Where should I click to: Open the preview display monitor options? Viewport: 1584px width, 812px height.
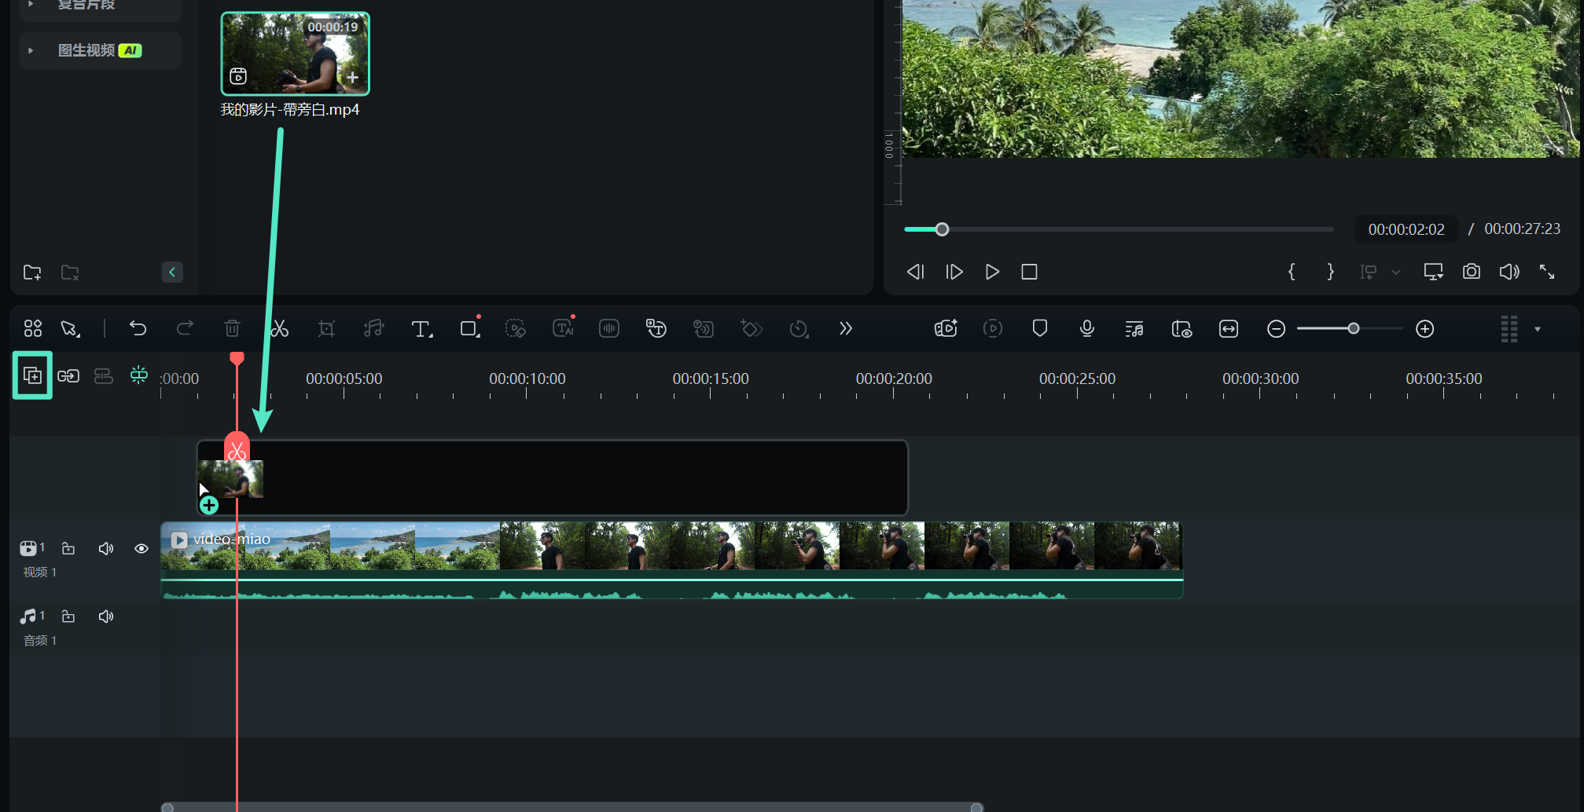1433,272
